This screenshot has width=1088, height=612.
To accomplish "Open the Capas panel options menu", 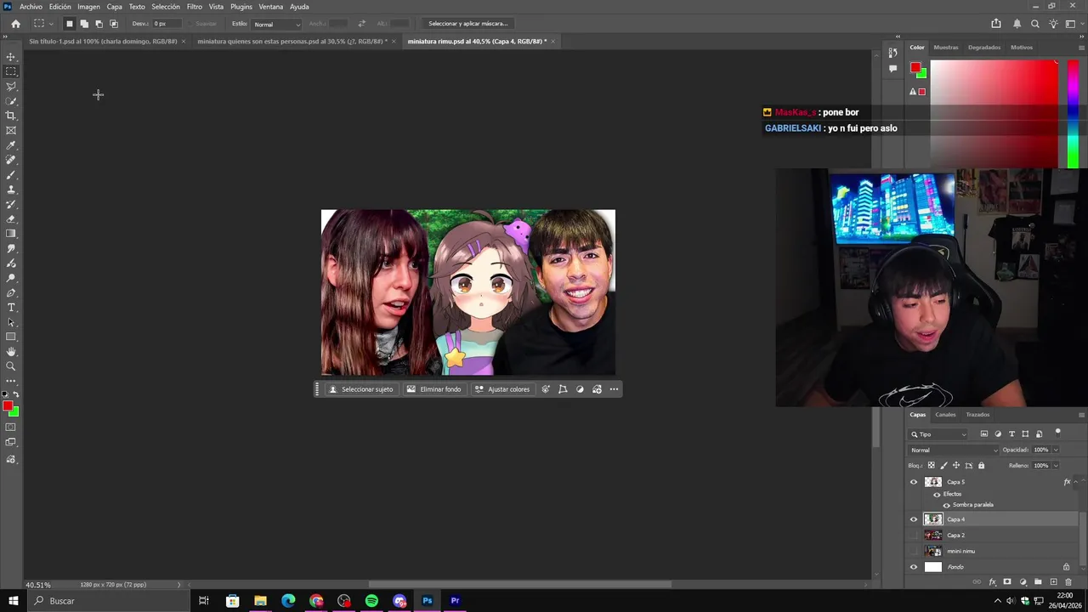I will tap(1081, 415).
